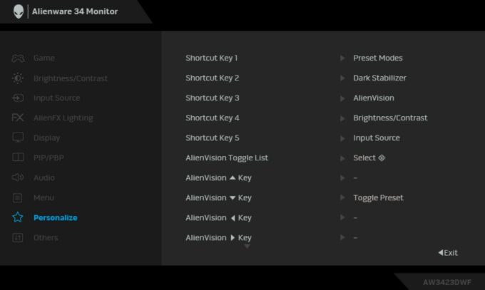Select the Display monitor icon
485x290 pixels.
click(x=19, y=138)
